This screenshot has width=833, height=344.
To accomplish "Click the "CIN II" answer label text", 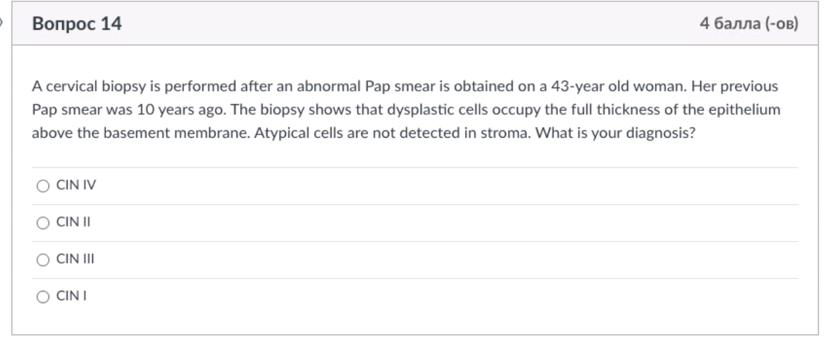I will click(68, 223).
